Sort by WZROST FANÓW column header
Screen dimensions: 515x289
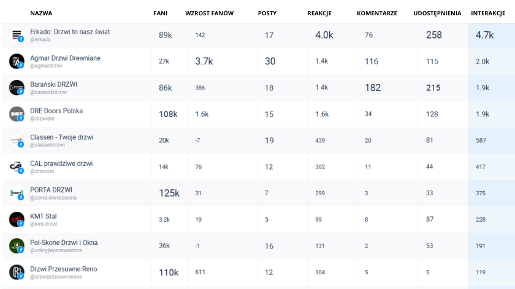pos(209,13)
